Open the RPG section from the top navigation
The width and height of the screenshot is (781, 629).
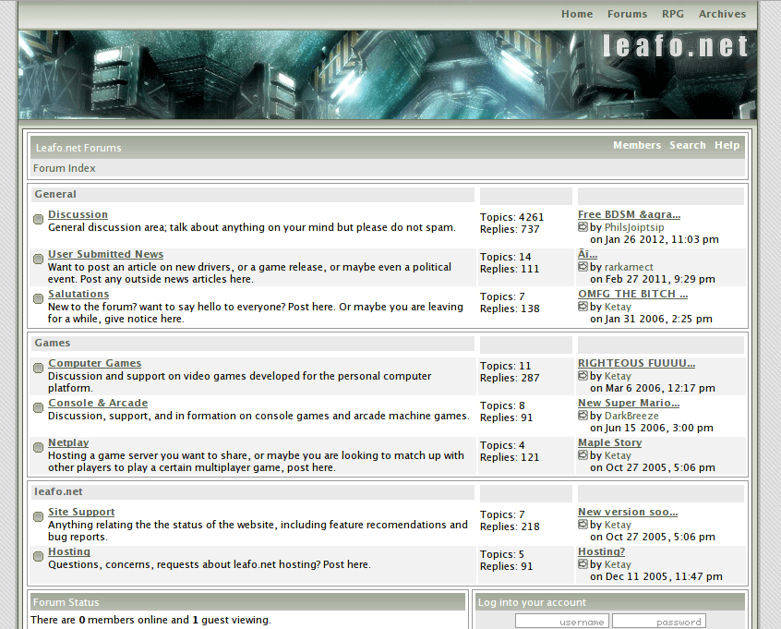[673, 14]
